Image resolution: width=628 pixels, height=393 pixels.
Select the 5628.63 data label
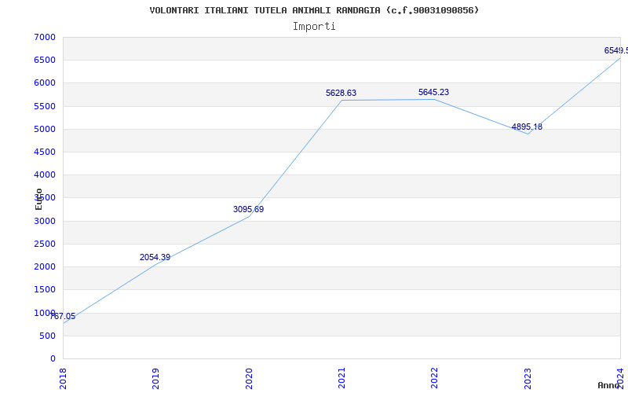click(x=341, y=93)
